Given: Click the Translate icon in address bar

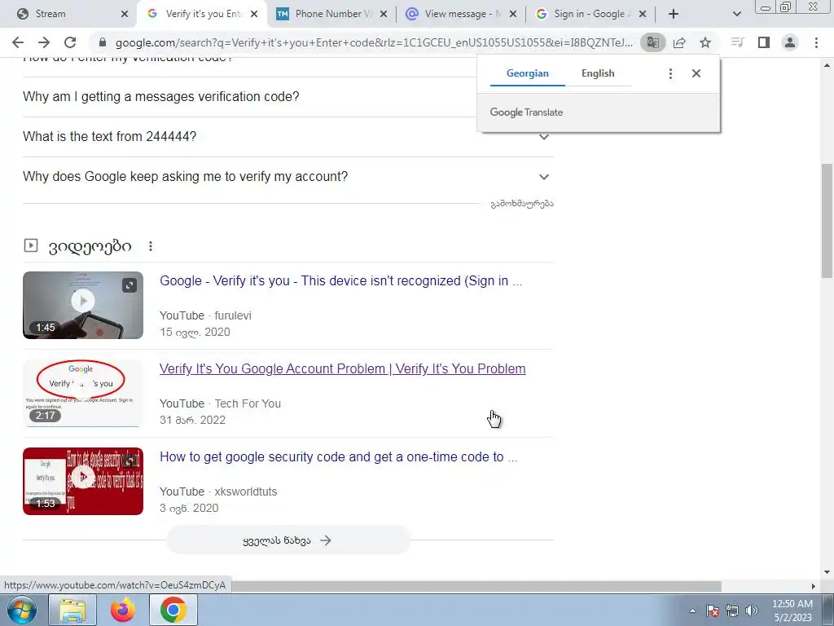Looking at the screenshot, I should pos(652,42).
